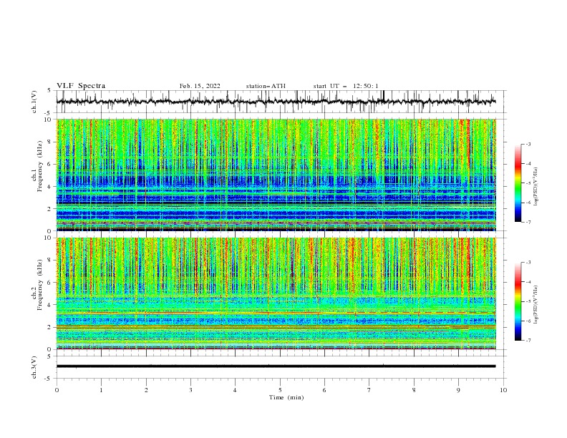
Task: Click time axis tick label "1"
Action: click(101, 390)
